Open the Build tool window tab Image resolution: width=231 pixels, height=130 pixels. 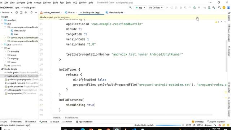[43, 122]
